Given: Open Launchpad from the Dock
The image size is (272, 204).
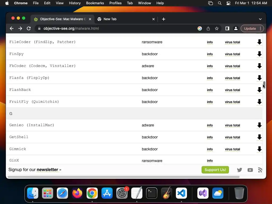Looking at the screenshot, I should click(48, 193).
